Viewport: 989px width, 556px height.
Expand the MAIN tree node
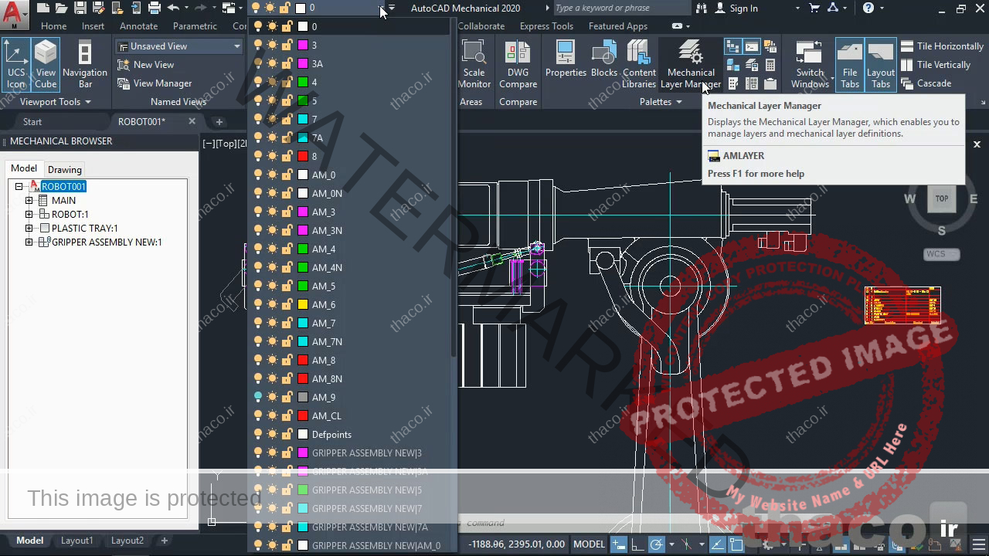pos(29,201)
